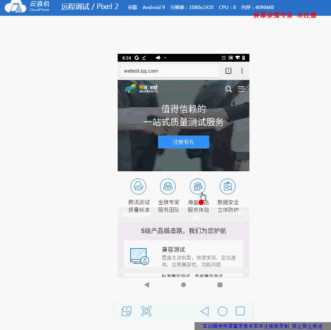Click the wetest.qq.com address bar
Screen dimensions: 331x330
170,71
